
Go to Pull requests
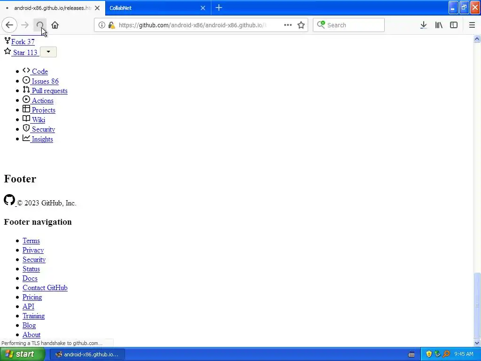[x=49, y=91]
